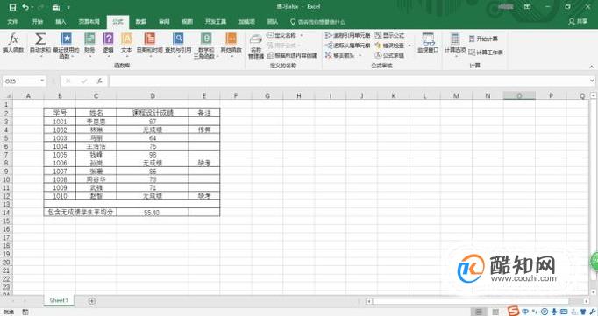This screenshot has height=316, width=598.
Task: Open the File (文件) tab
Action: pyautogui.click(x=12, y=22)
